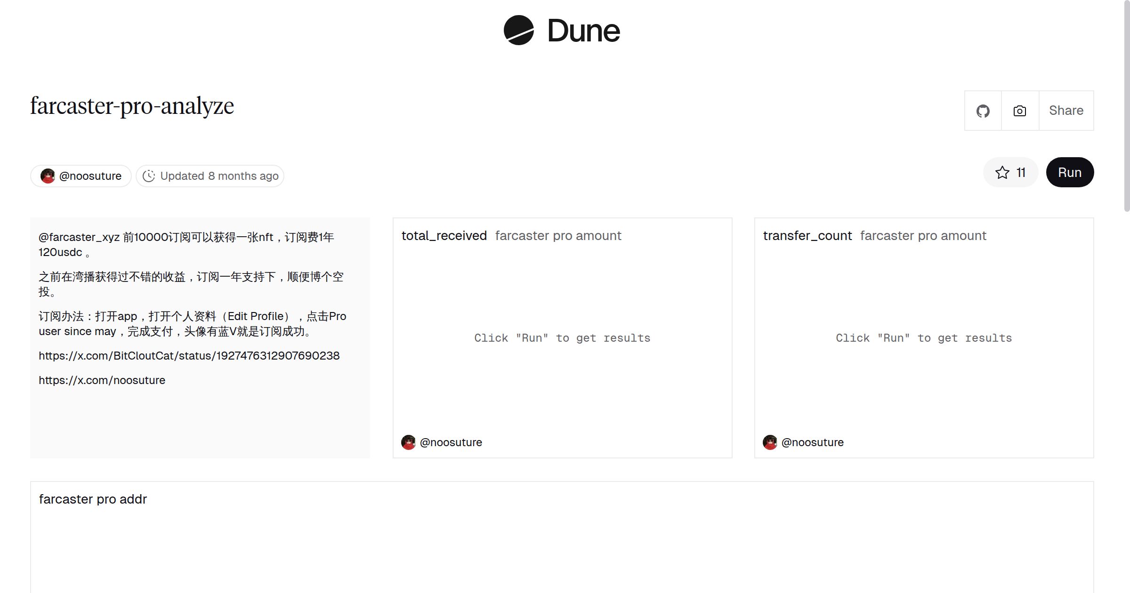Open @noosuture link under total_received
Image resolution: width=1130 pixels, height=593 pixels.
pyautogui.click(x=451, y=442)
